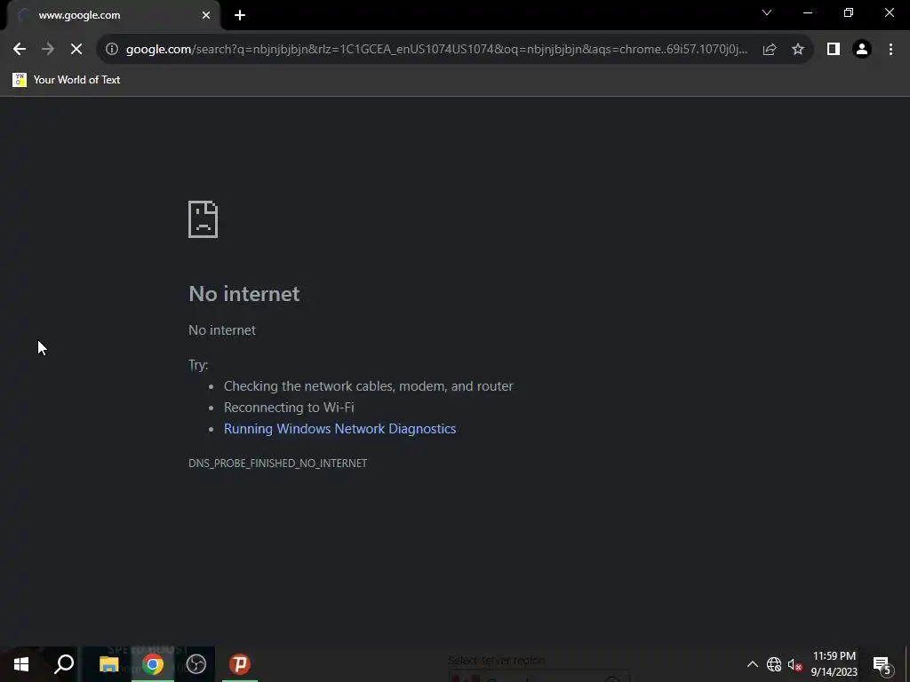Open Chrome's three-dot menu
910x682 pixels.
click(890, 50)
